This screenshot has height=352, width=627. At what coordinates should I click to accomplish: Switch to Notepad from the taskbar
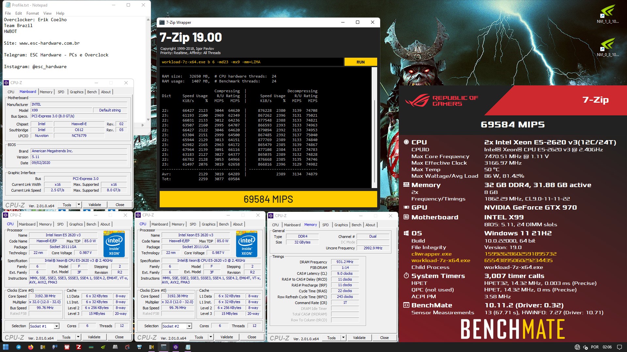[188, 347]
